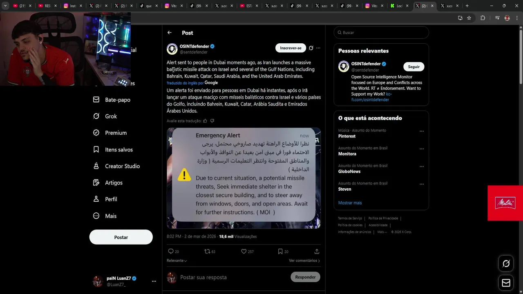This screenshot has width=523, height=294.
Task: Expand Ver comentários chevron link
Action: pyautogui.click(x=304, y=261)
